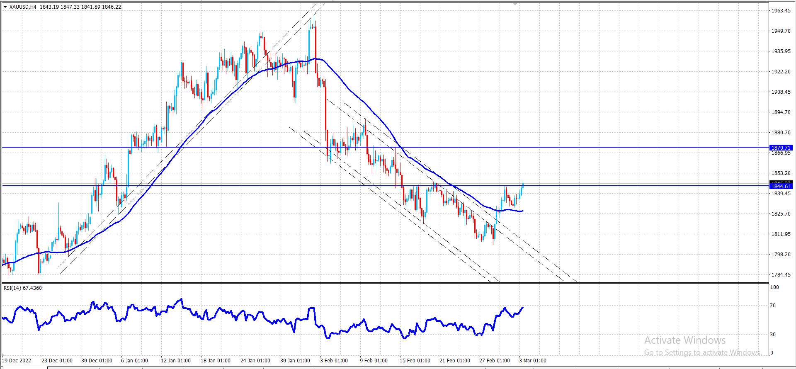The height and width of the screenshot is (369, 796).
Task: Click the 1908.45 price scale label
Action: point(781,92)
